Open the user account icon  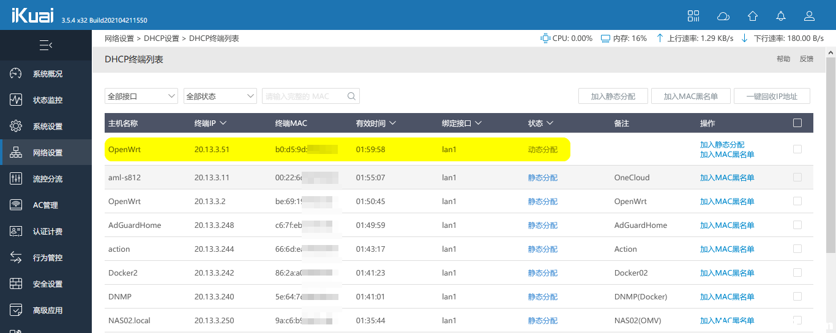[x=809, y=16]
